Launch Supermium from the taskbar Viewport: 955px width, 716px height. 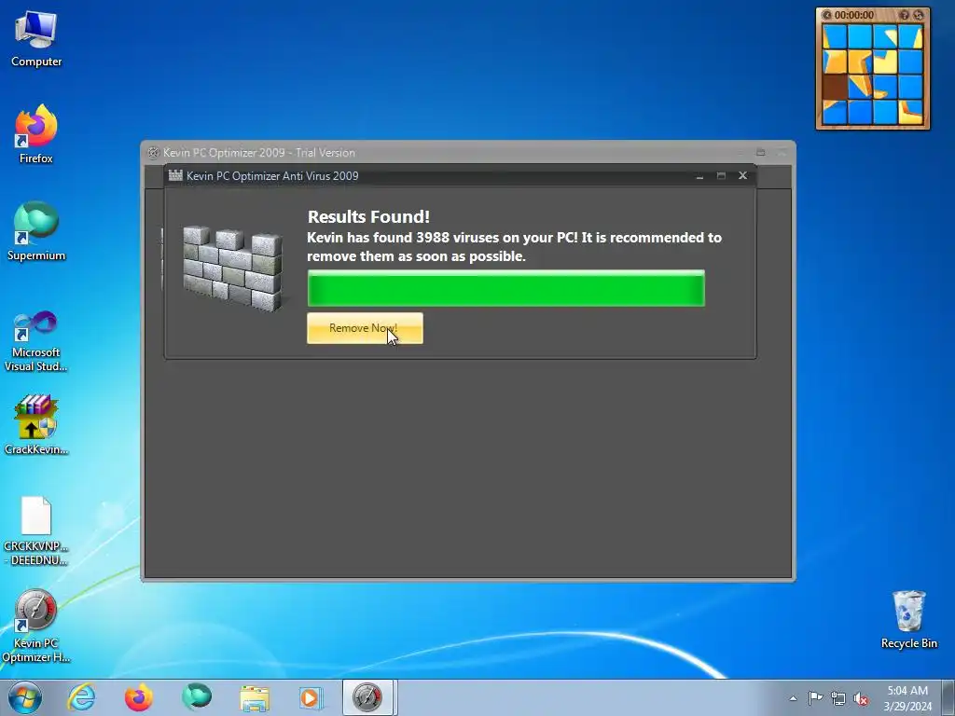click(x=196, y=697)
